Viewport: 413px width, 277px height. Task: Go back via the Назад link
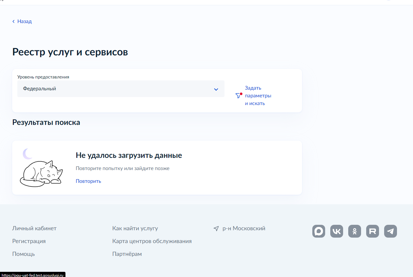(24, 21)
